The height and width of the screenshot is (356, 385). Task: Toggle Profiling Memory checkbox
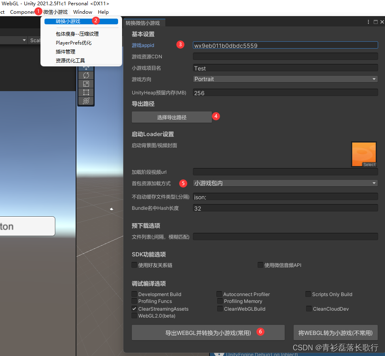220,301
